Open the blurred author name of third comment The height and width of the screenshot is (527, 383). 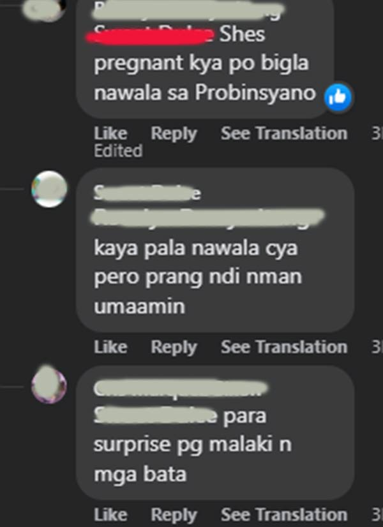click(181, 388)
